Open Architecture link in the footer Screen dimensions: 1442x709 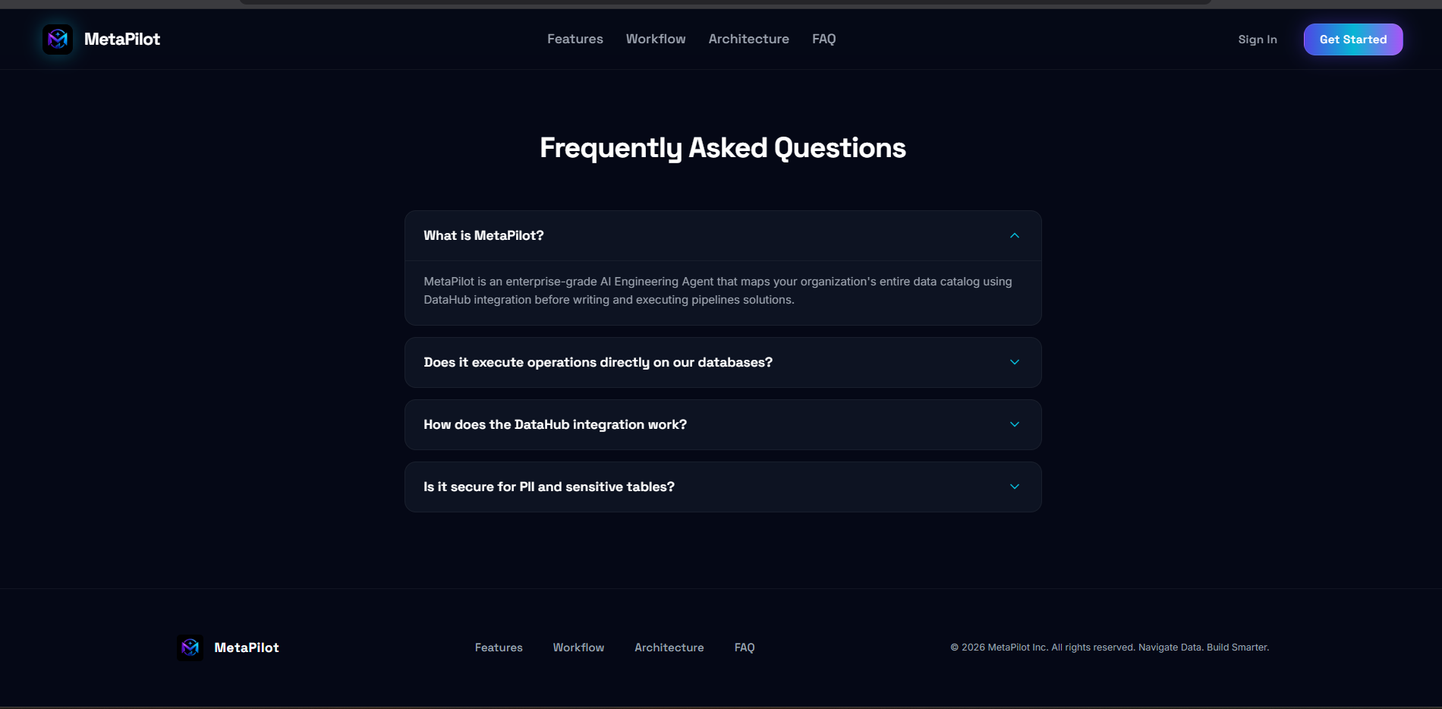[669, 648]
